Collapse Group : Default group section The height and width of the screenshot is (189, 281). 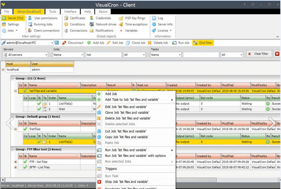[x=13, y=116]
